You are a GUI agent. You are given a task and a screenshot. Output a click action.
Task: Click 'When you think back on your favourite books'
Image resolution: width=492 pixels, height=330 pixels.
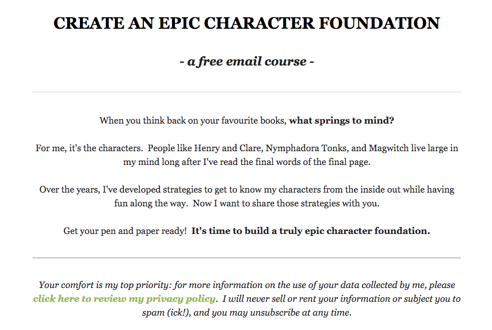(193, 121)
